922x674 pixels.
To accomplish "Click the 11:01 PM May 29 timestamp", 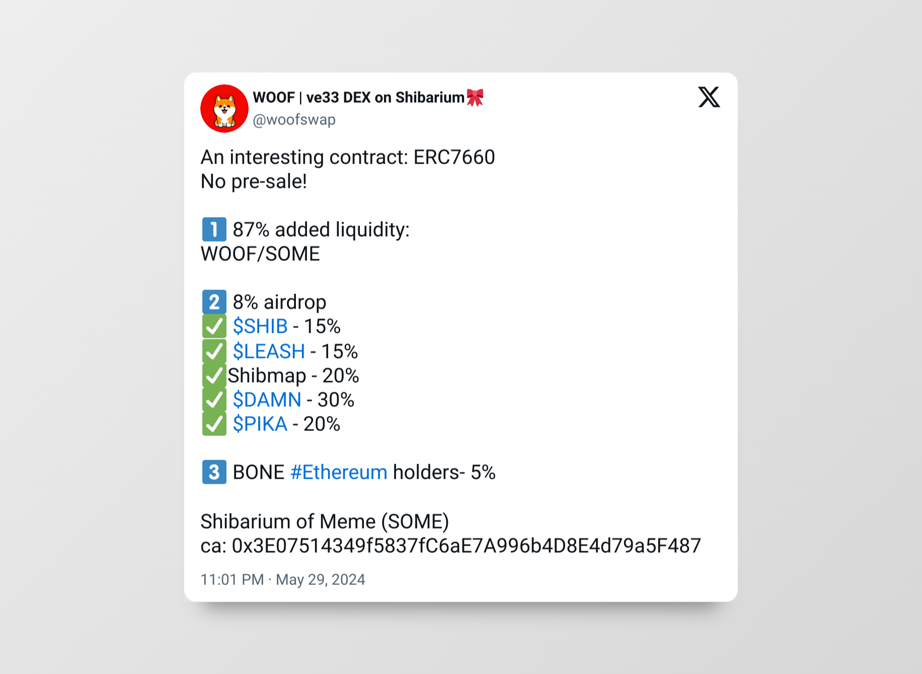I will [x=283, y=579].
